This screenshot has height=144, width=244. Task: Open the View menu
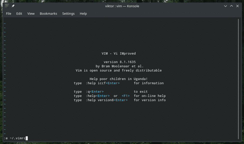31,13
